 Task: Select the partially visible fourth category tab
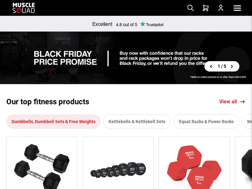click(248, 122)
